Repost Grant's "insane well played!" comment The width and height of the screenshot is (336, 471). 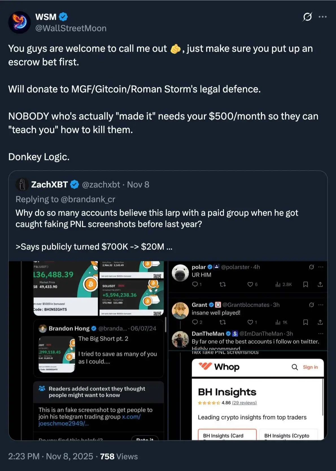222,322
